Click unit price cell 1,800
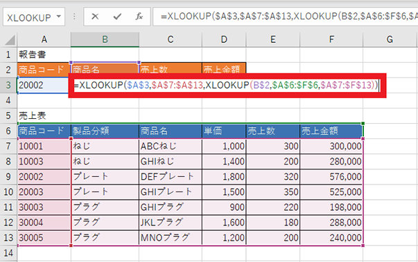Screen dimensions: 418x262 click(224, 177)
